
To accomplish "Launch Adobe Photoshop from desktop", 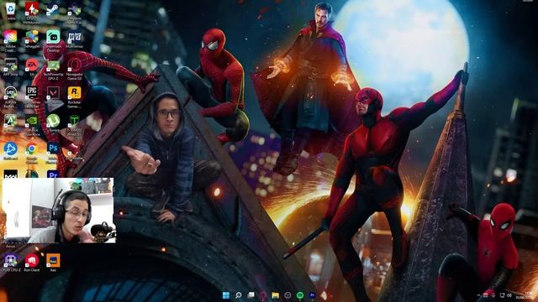I will click(x=52, y=152).
